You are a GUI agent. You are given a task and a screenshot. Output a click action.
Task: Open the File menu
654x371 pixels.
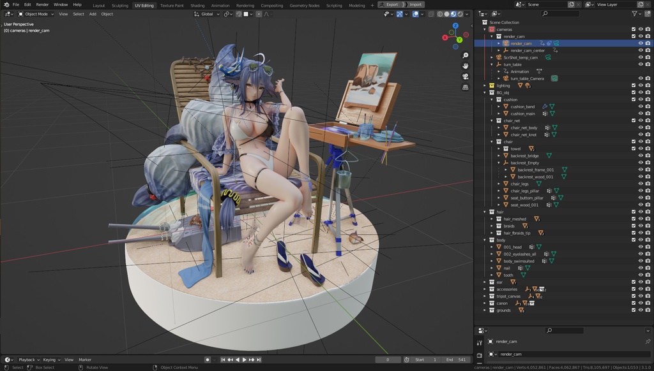pyautogui.click(x=16, y=4)
